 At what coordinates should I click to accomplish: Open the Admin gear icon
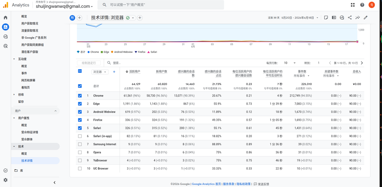pyautogui.click(x=5, y=180)
